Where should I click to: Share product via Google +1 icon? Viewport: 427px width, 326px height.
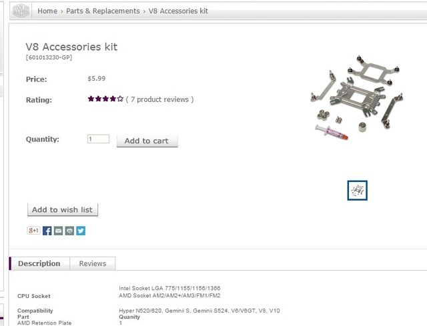coord(33,231)
